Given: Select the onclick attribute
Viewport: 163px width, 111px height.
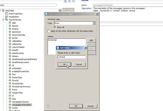Looking at the screenshot, I should (15, 108).
